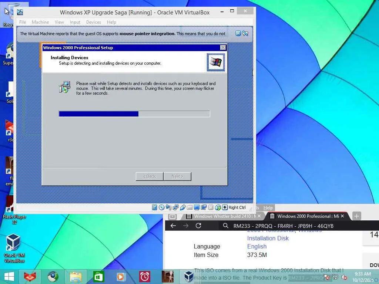Click the keyboard capture arrow icon beside Right Ctrl
Viewport: 379px width, 284px height.
(x=225, y=207)
